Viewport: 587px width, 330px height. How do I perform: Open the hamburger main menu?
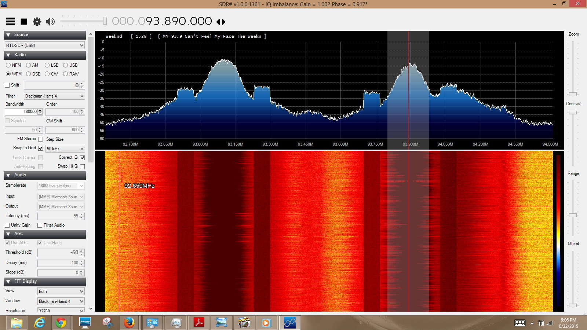[x=11, y=22]
